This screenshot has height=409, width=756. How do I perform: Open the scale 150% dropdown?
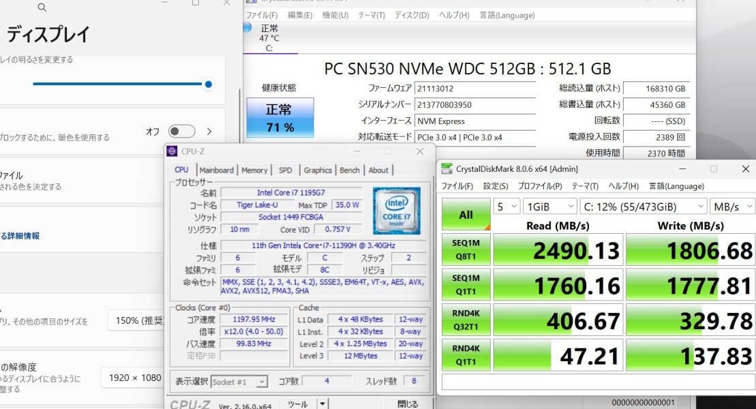click(137, 320)
